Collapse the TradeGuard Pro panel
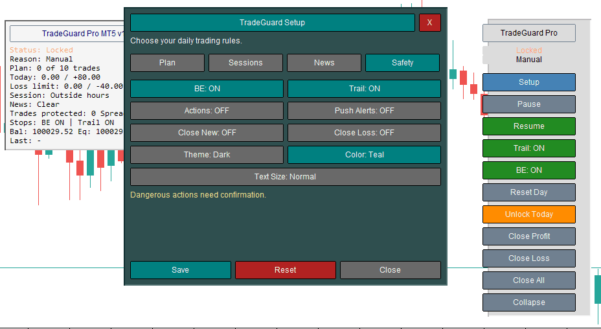Viewport: 601px width, 329px height. coord(529,302)
